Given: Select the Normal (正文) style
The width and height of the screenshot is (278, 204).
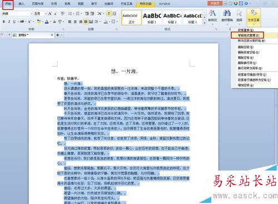Looking at the screenshot, I should pyautogui.click(x=131, y=18).
